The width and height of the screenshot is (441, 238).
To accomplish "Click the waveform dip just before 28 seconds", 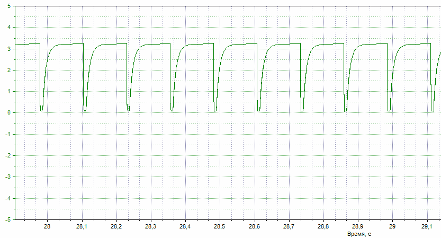I will point(41,109).
